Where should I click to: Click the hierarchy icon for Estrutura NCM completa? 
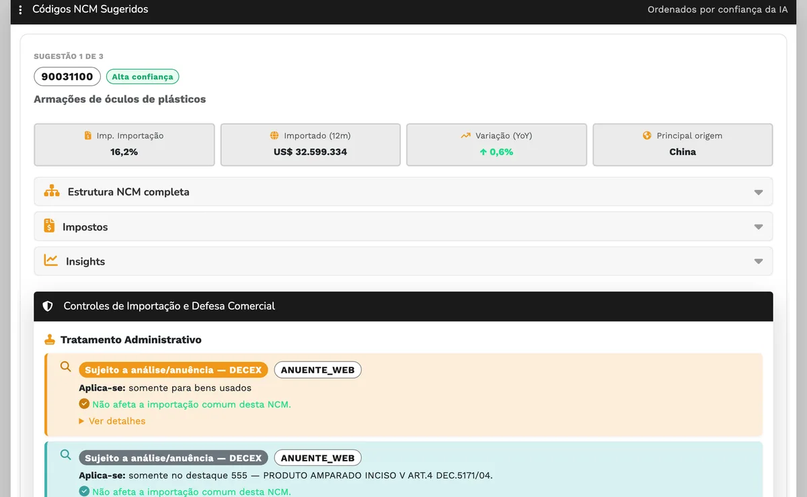(52, 191)
